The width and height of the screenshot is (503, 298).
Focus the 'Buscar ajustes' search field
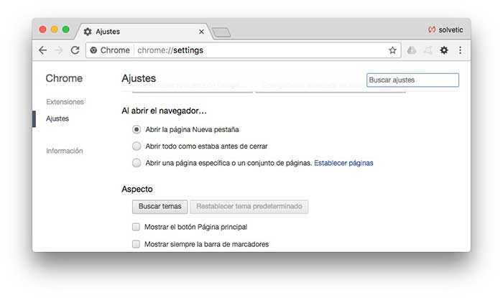click(412, 80)
